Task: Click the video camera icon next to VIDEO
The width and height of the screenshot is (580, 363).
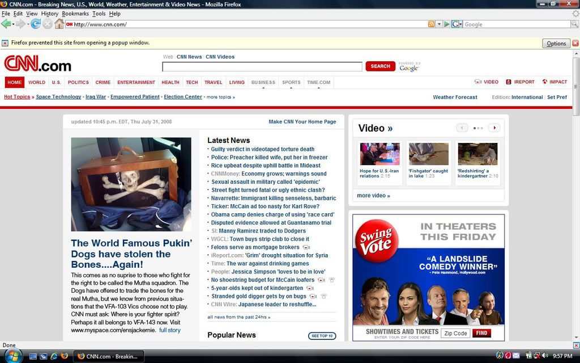Action: pos(478,82)
